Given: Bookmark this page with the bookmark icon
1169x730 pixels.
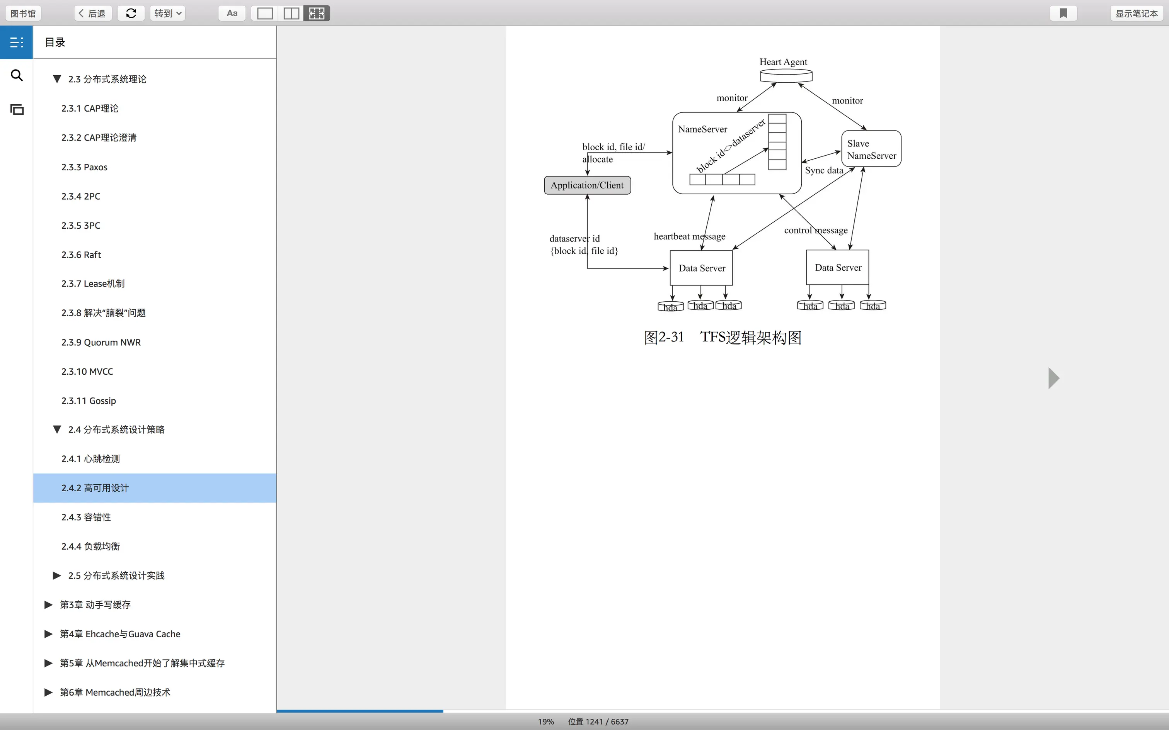Looking at the screenshot, I should click(x=1063, y=14).
